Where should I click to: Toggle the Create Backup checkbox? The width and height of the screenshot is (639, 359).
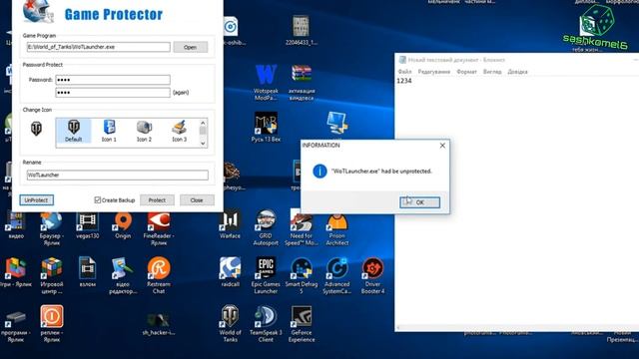pyautogui.click(x=98, y=199)
